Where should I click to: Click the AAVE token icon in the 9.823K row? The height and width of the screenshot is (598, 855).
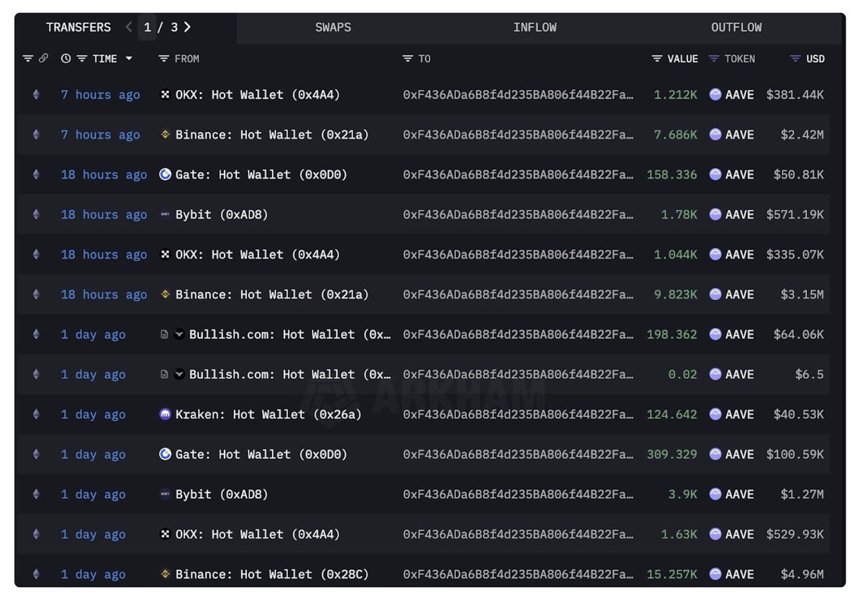tap(715, 294)
